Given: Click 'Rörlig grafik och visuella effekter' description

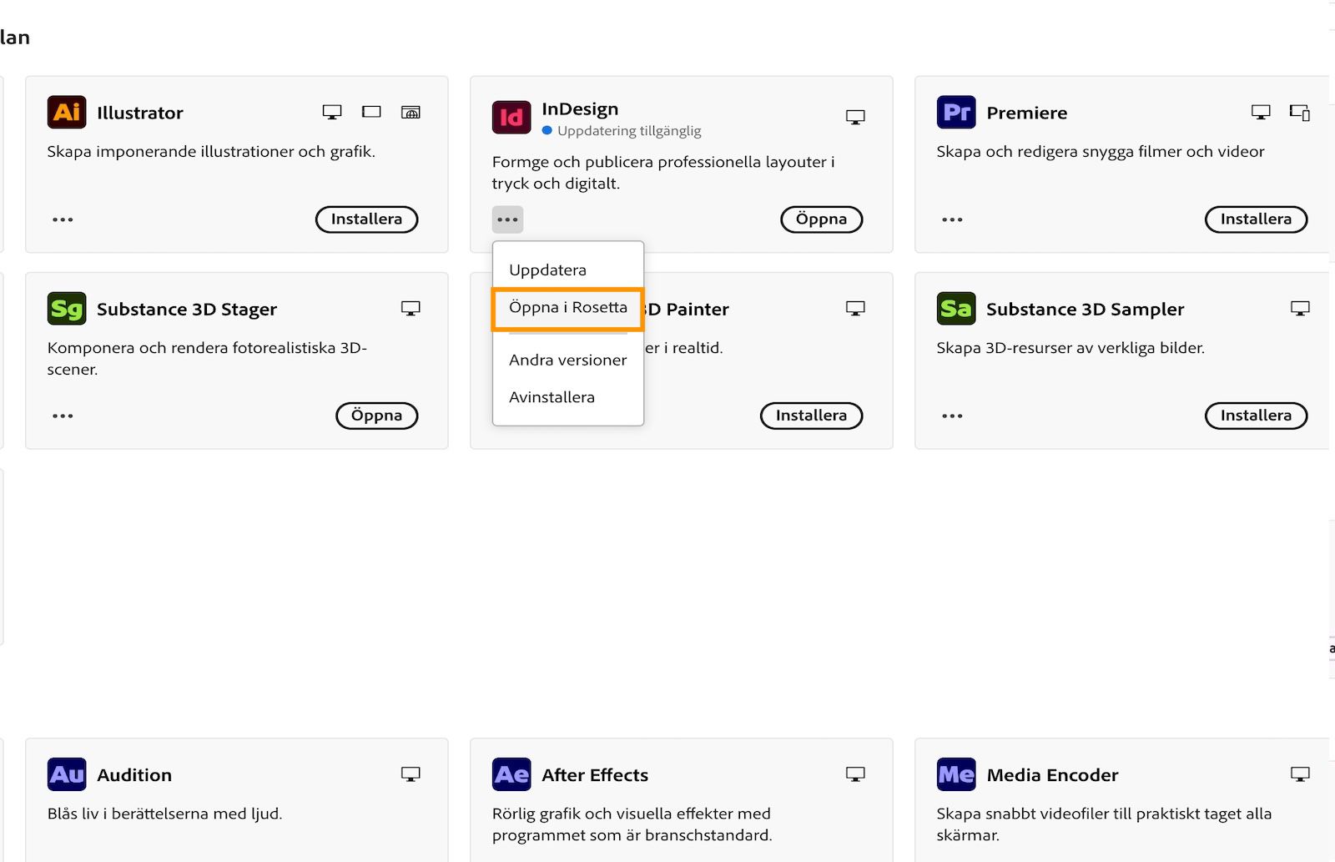Looking at the screenshot, I should point(632,824).
